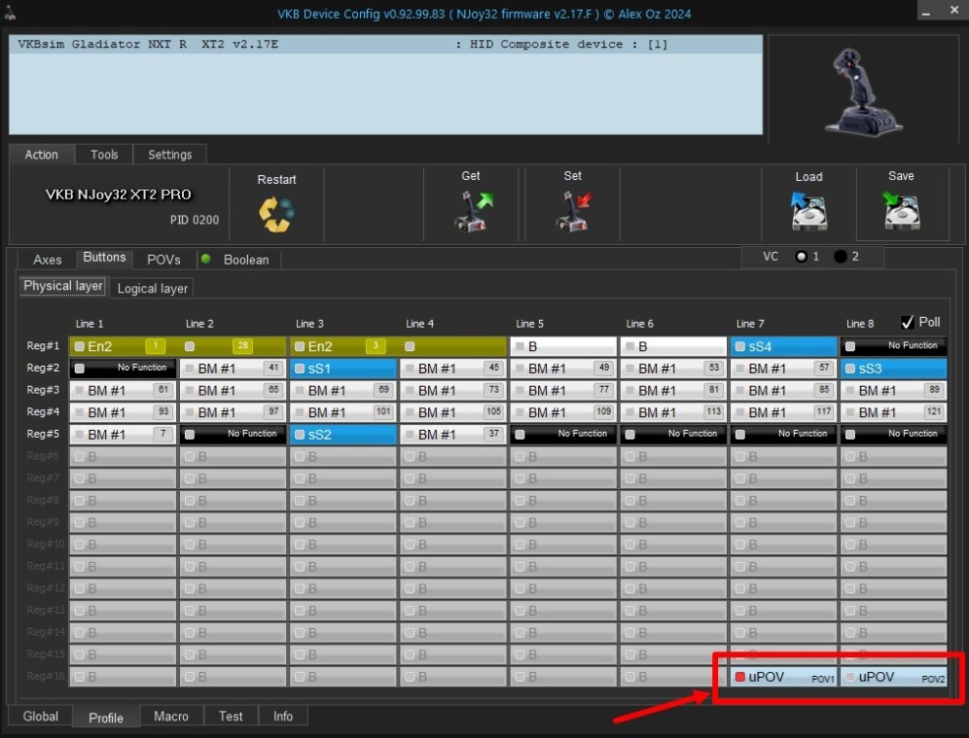This screenshot has height=738, width=969.
Task: Click the B cell in Reg#1 Line 6
Action: (x=673, y=346)
